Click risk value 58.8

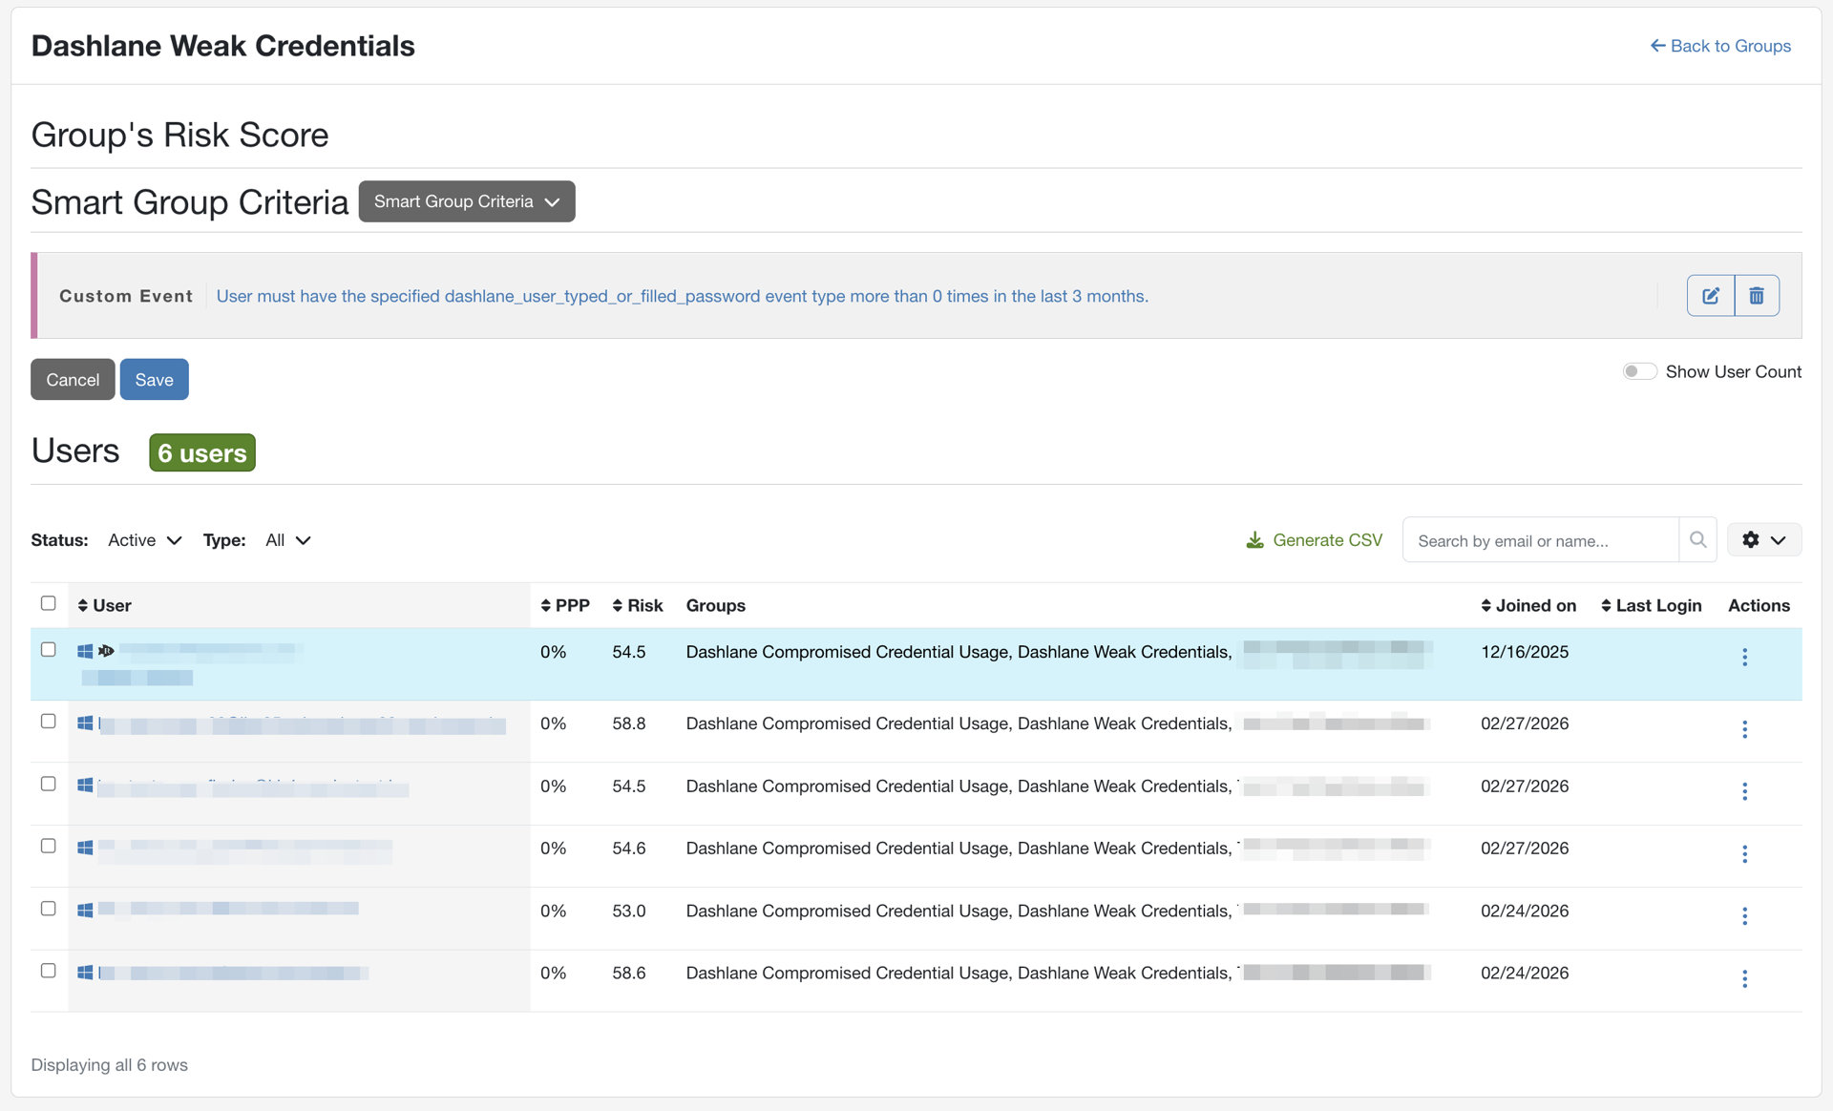[629, 723]
